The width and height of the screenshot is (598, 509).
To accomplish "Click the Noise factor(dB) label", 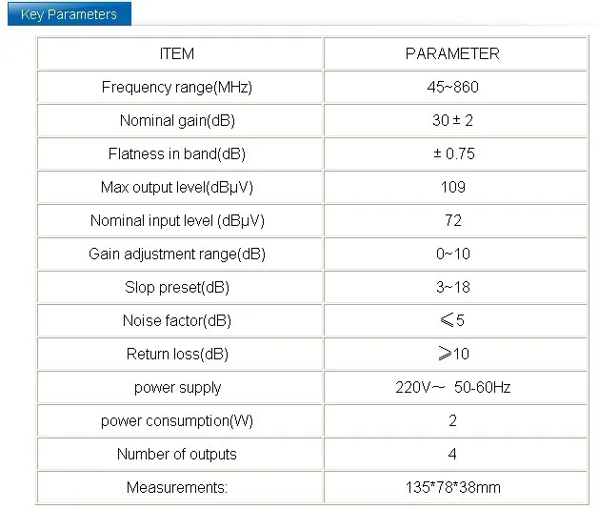I will 177,320.
